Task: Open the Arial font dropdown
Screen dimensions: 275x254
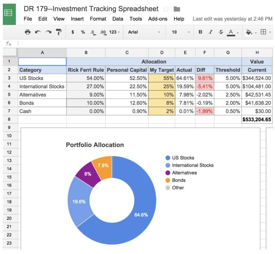Action: point(144,32)
